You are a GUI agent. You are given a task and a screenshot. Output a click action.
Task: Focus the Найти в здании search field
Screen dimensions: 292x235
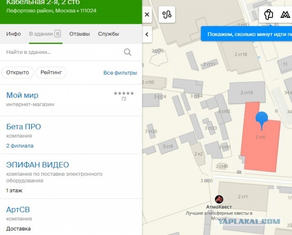(63, 52)
